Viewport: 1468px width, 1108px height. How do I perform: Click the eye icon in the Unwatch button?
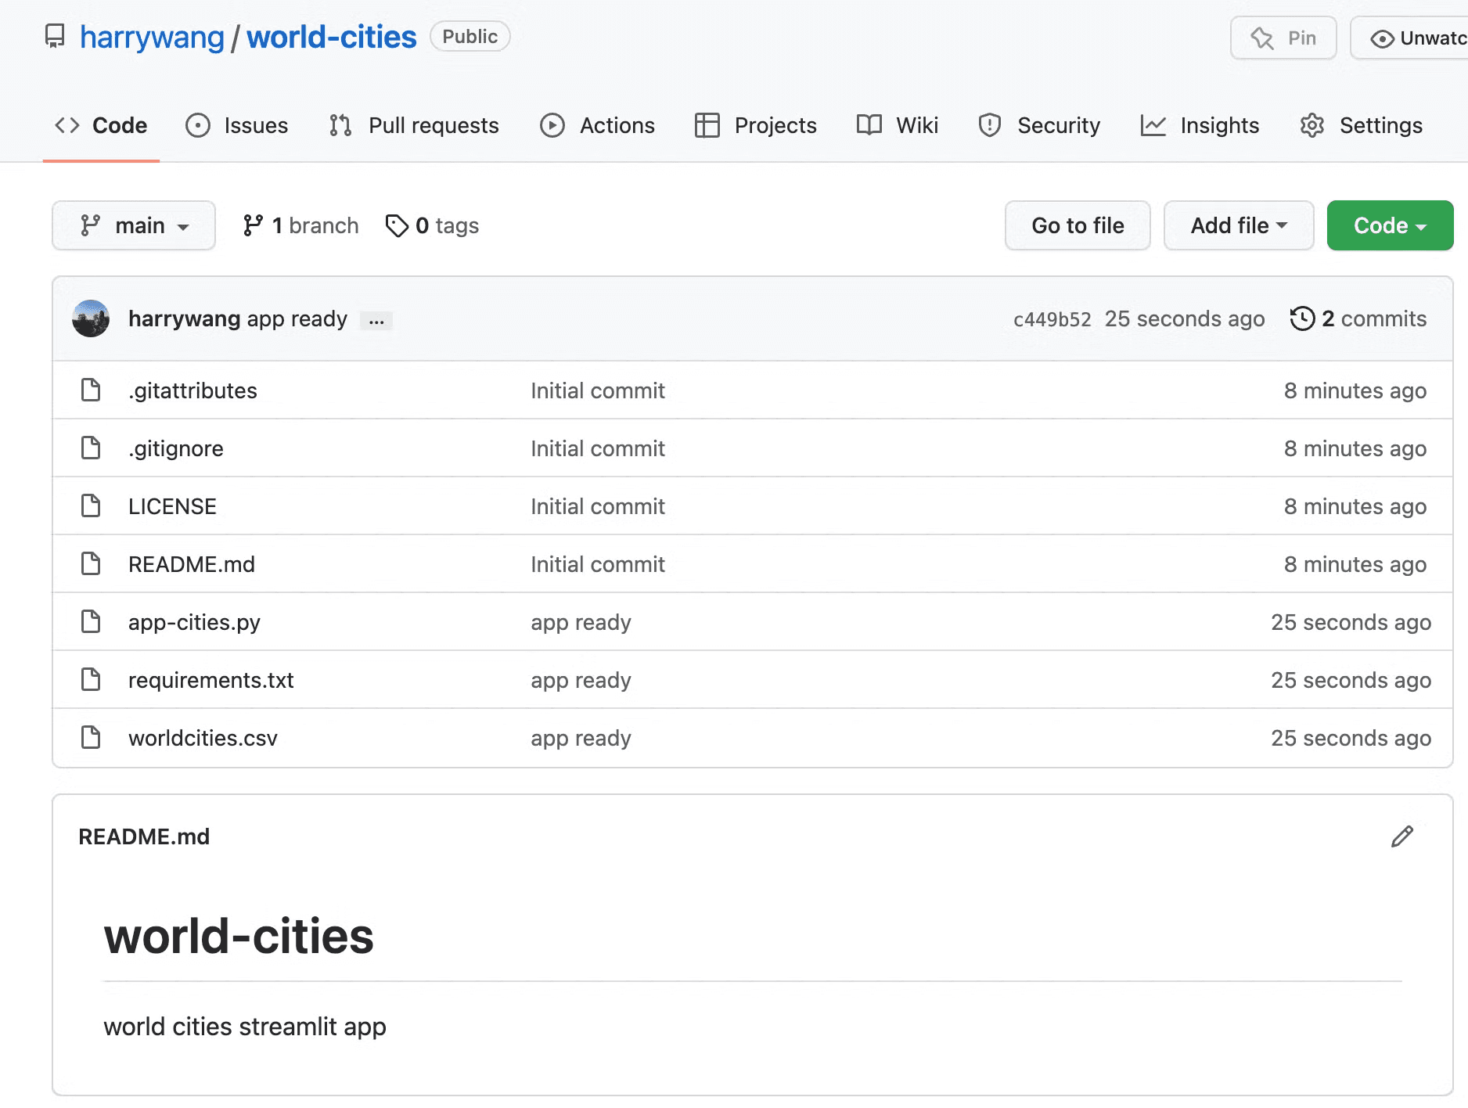pyautogui.click(x=1383, y=38)
